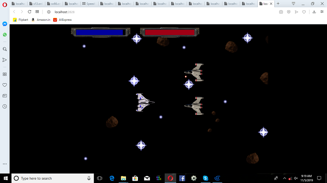Screen dimensions: 327x183
Task: Open Speed Dial from the sidebar grid
Action: pos(4,74)
